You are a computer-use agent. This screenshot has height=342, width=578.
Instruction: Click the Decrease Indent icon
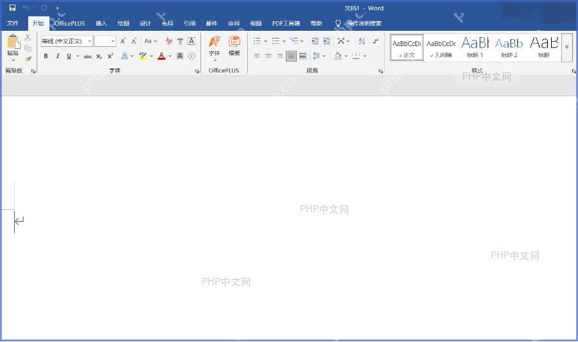coord(315,41)
